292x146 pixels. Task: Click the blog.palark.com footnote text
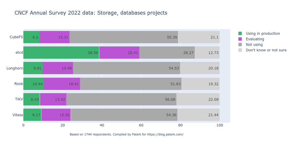pyautogui.click(x=126, y=134)
